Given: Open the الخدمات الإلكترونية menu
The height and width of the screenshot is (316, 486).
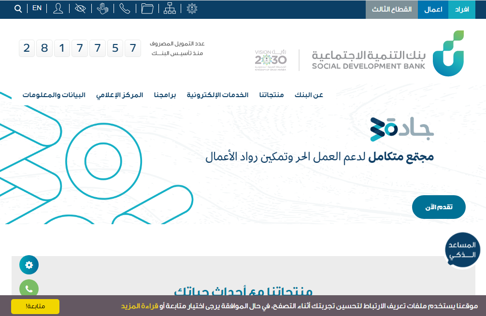Looking at the screenshot, I should (x=217, y=95).
